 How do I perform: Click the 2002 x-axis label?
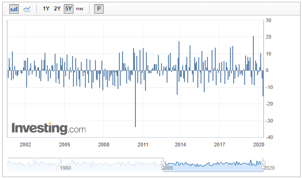pyautogui.click(x=25, y=145)
